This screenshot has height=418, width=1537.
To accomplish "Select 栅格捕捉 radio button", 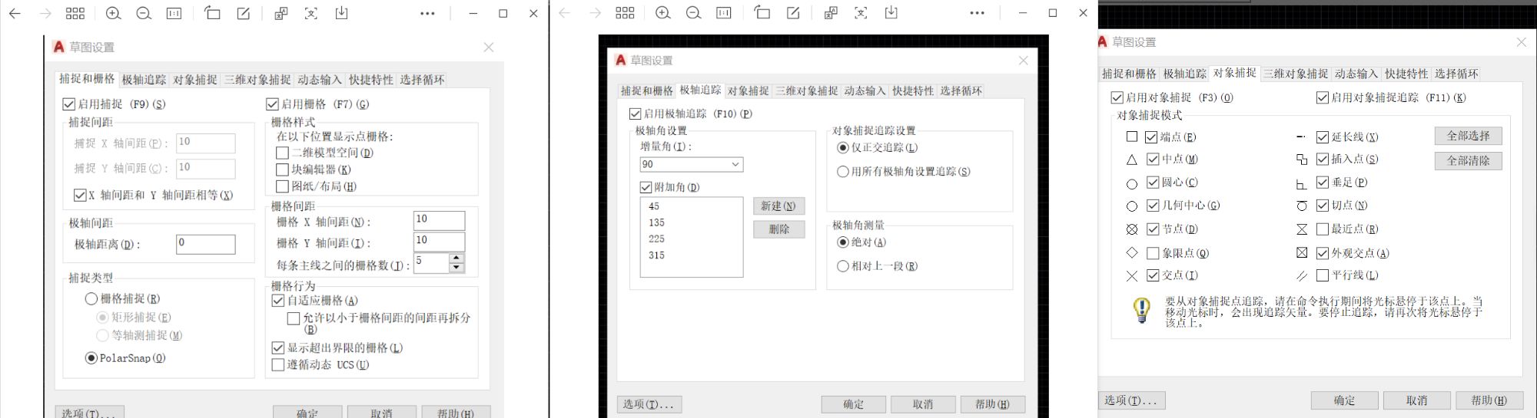I will click(x=91, y=299).
